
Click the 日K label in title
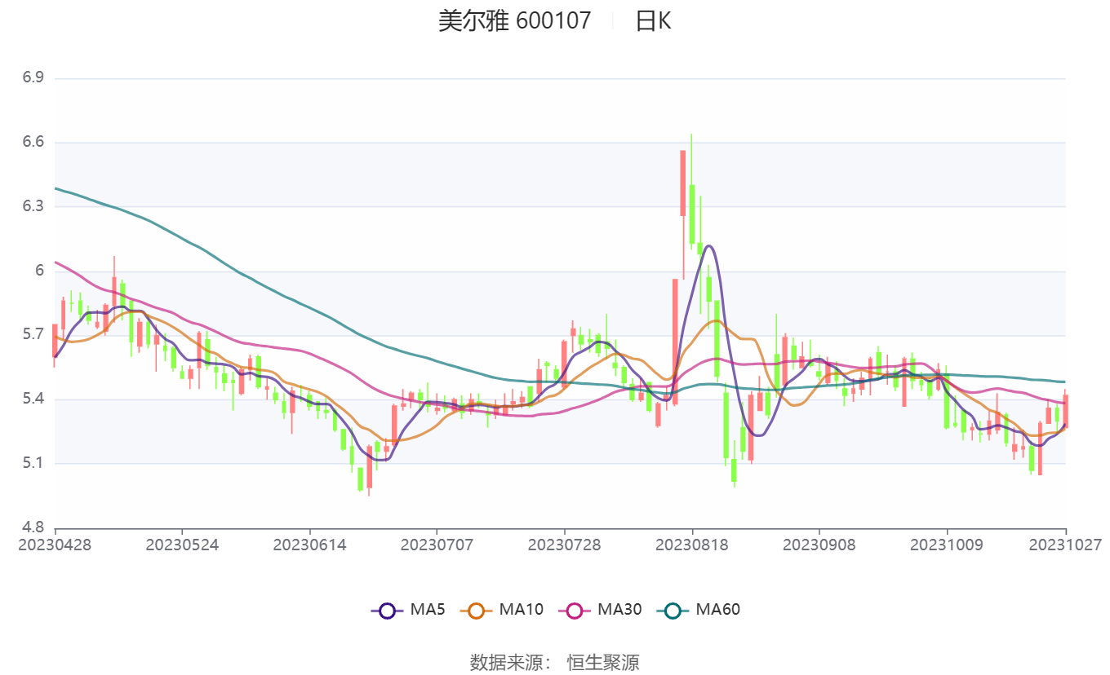tap(653, 21)
